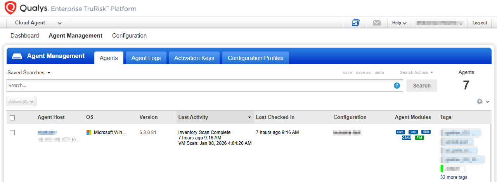Click the save as link
497x182 pixels.
[363, 72]
